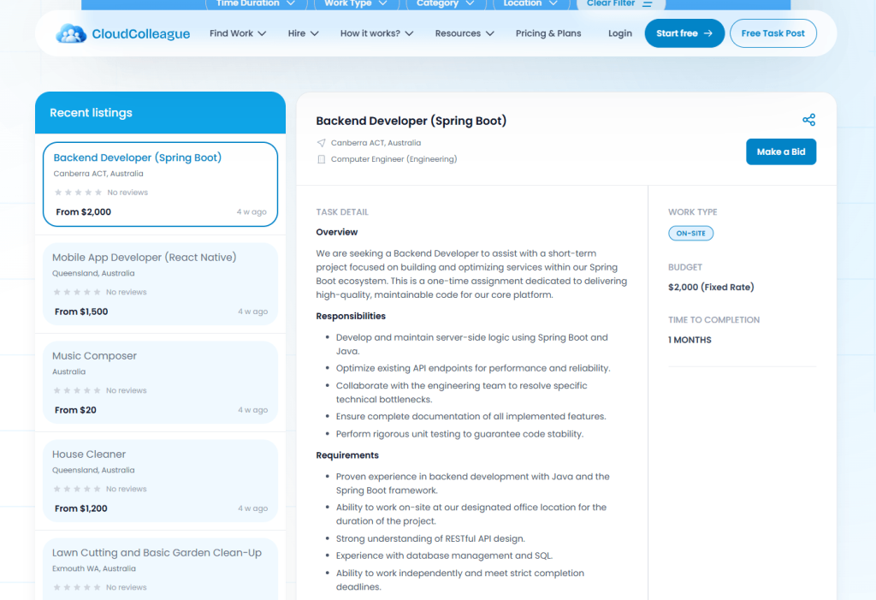Open the Mobile App Developer (React Native) listing
The height and width of the screenshot is (600, 876).
pyautogui.click(x=160, y=284)
